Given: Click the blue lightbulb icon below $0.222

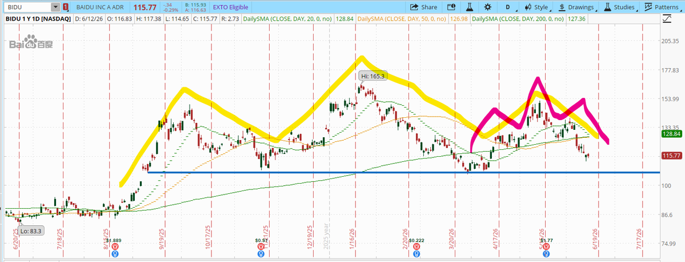Looking at the screenshot, I should [x=416, y=253].
